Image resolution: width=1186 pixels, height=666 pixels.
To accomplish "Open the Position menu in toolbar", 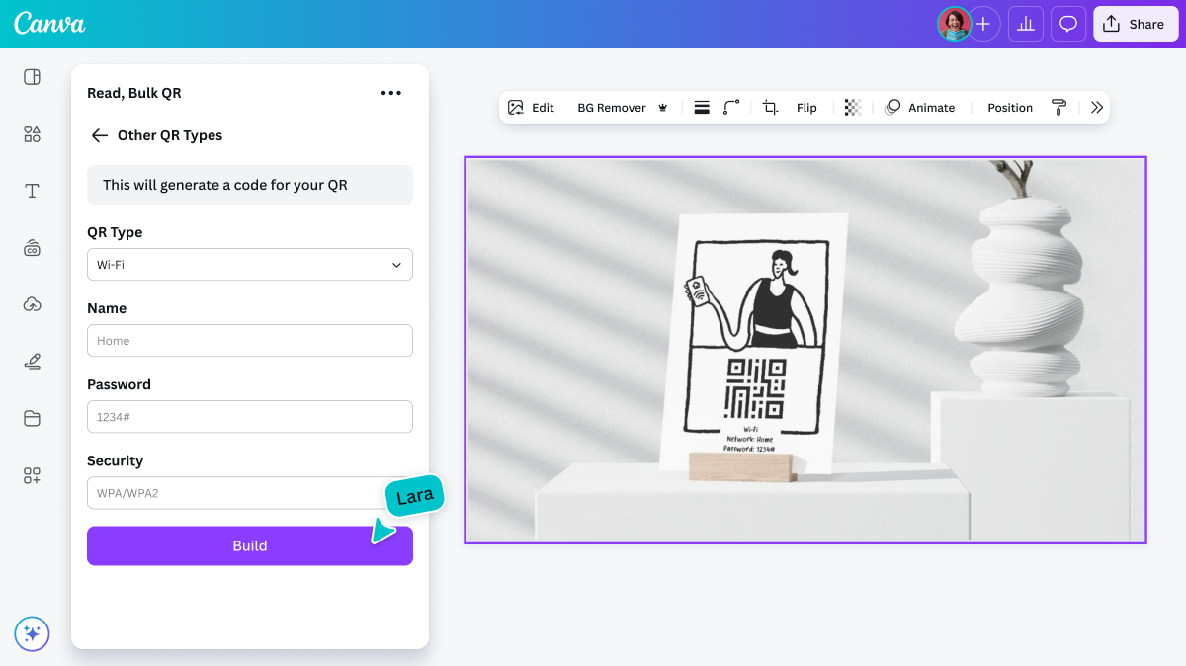I will (1009, 108).
